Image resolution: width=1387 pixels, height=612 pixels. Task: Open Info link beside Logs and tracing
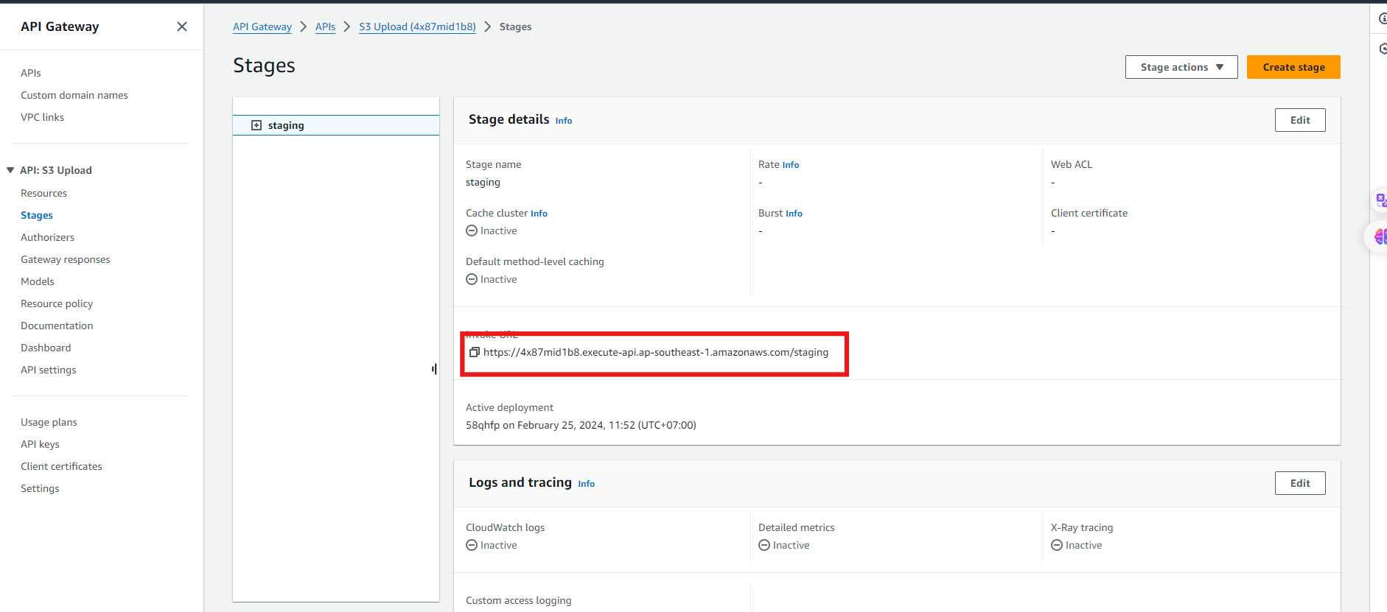pyautogui.click(x=587, y=484)
